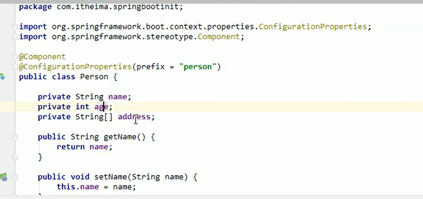Collapse the setName method body
This screenshot has height=199, width=423.
pos(15,177)
